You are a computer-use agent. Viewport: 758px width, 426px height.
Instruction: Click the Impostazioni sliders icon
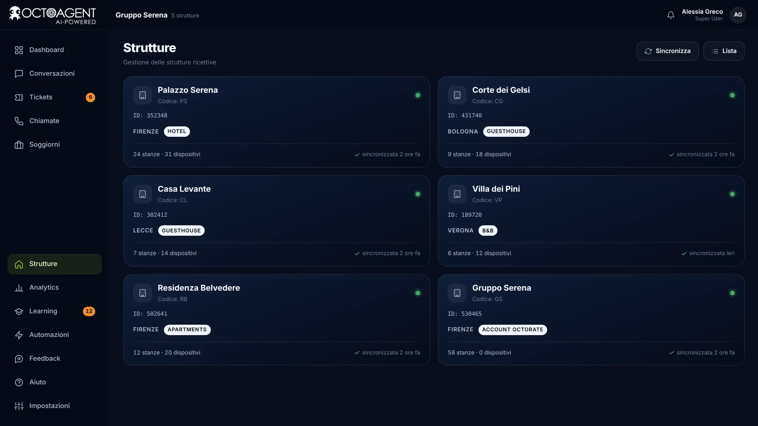(19, 406)
